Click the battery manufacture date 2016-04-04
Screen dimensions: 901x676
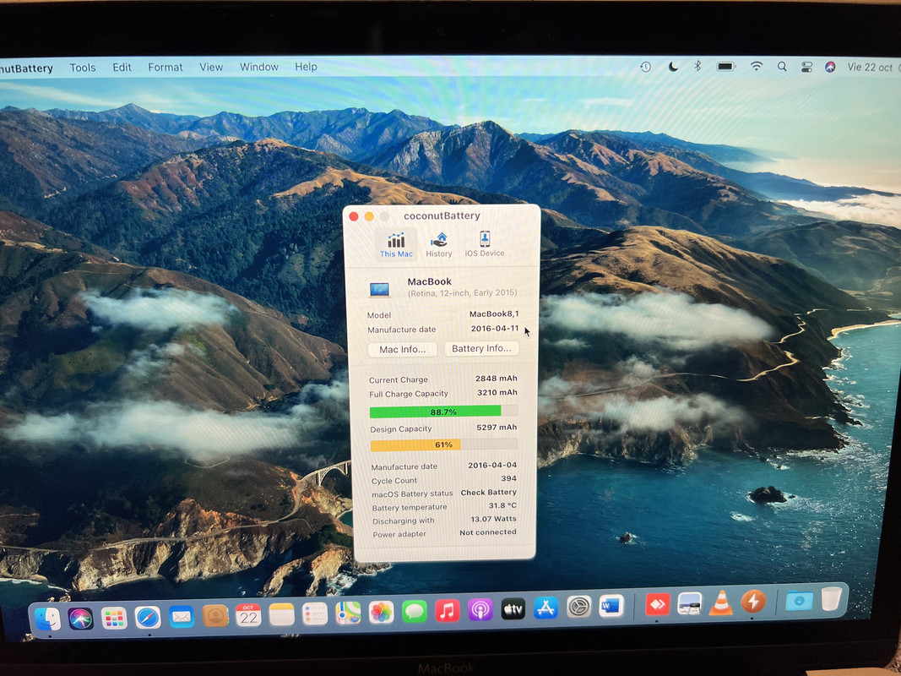click(x=491, y=465)
